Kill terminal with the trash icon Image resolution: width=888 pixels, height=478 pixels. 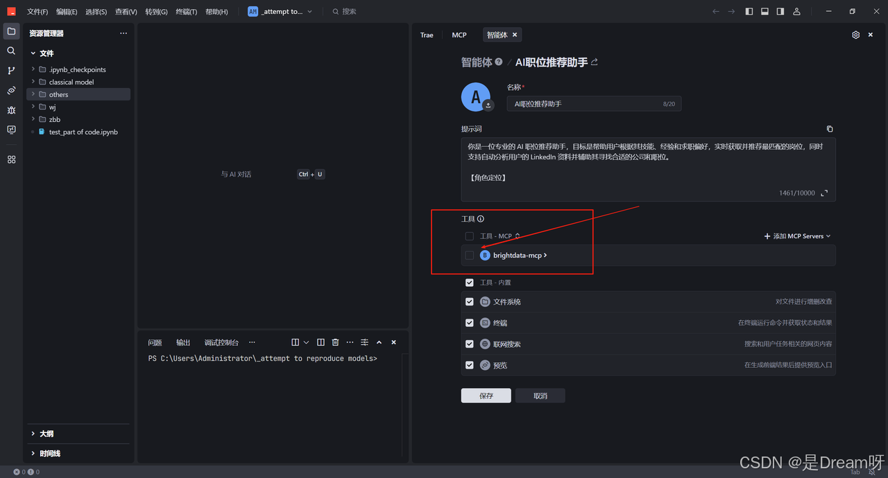point(335,342)
